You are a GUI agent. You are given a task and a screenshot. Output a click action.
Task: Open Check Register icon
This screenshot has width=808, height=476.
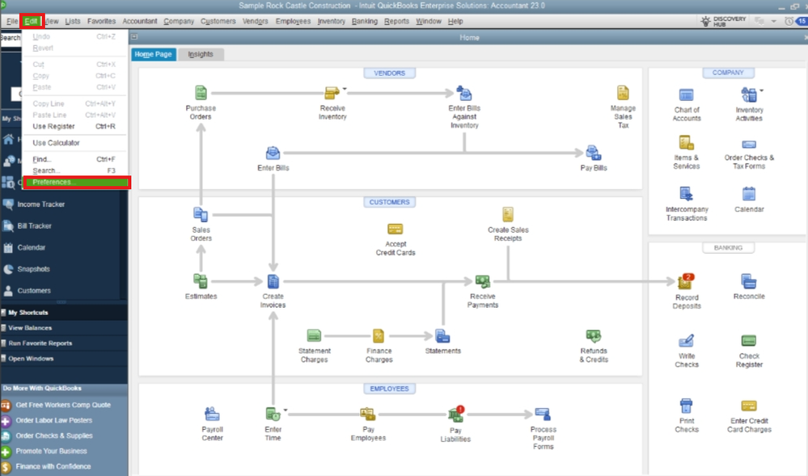pos(749,341)
